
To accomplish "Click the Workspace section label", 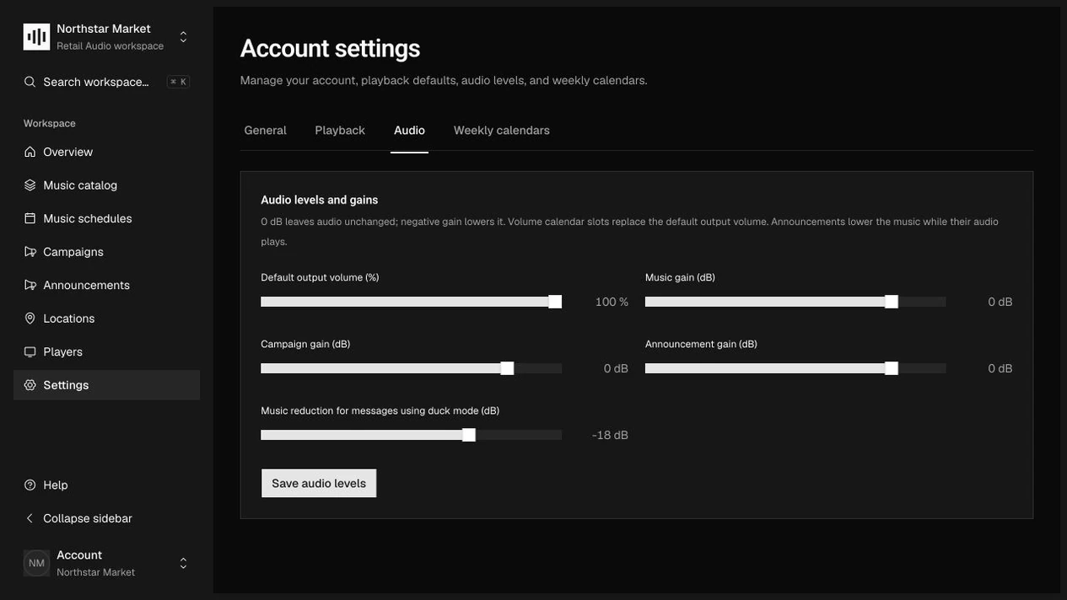I will 50,123.
